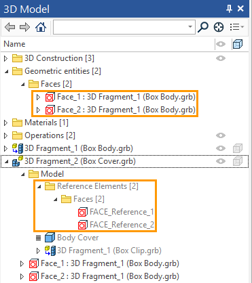Expand the Materials folder

click(x=6, y=123)
